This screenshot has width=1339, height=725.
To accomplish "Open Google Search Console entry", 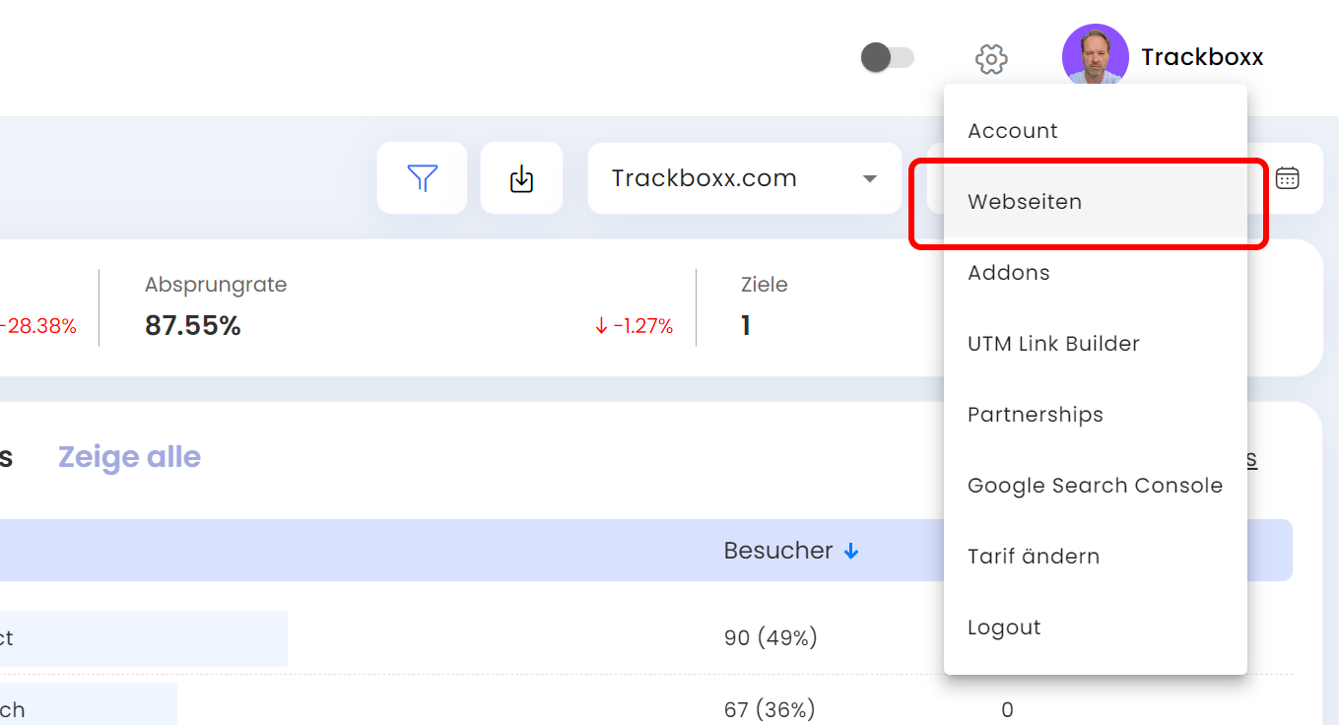I will 1095,486.
